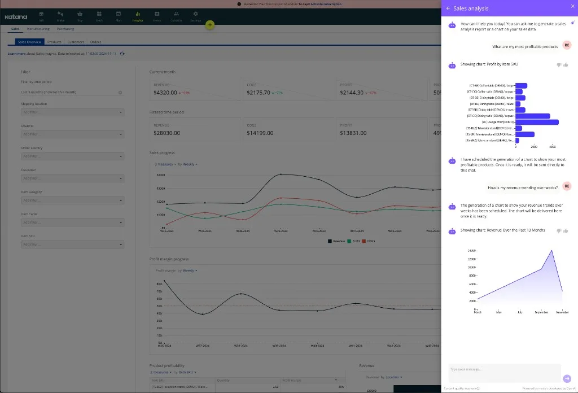Toggle the COGS legend item
Viewport: 578px width, 393px height.
click(368, 241)
